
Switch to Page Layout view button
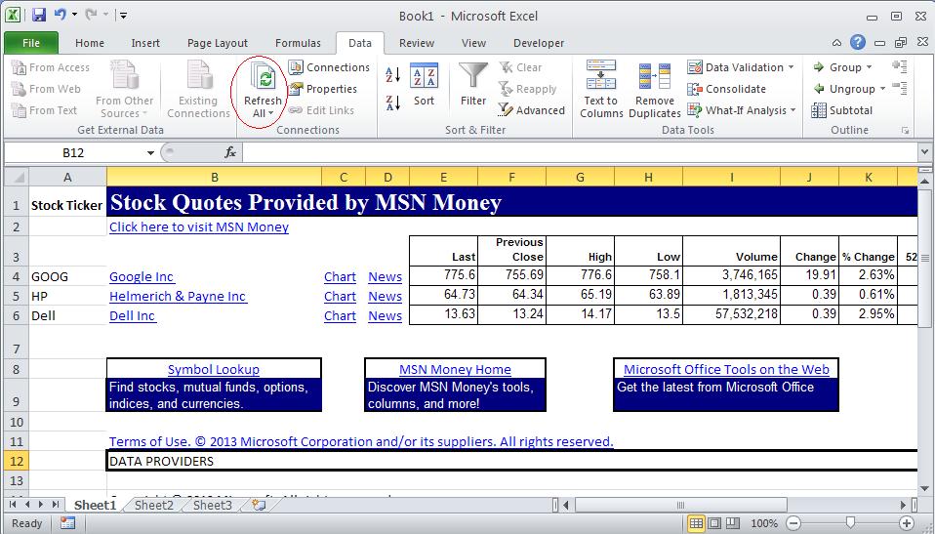(x=715, y=524)
